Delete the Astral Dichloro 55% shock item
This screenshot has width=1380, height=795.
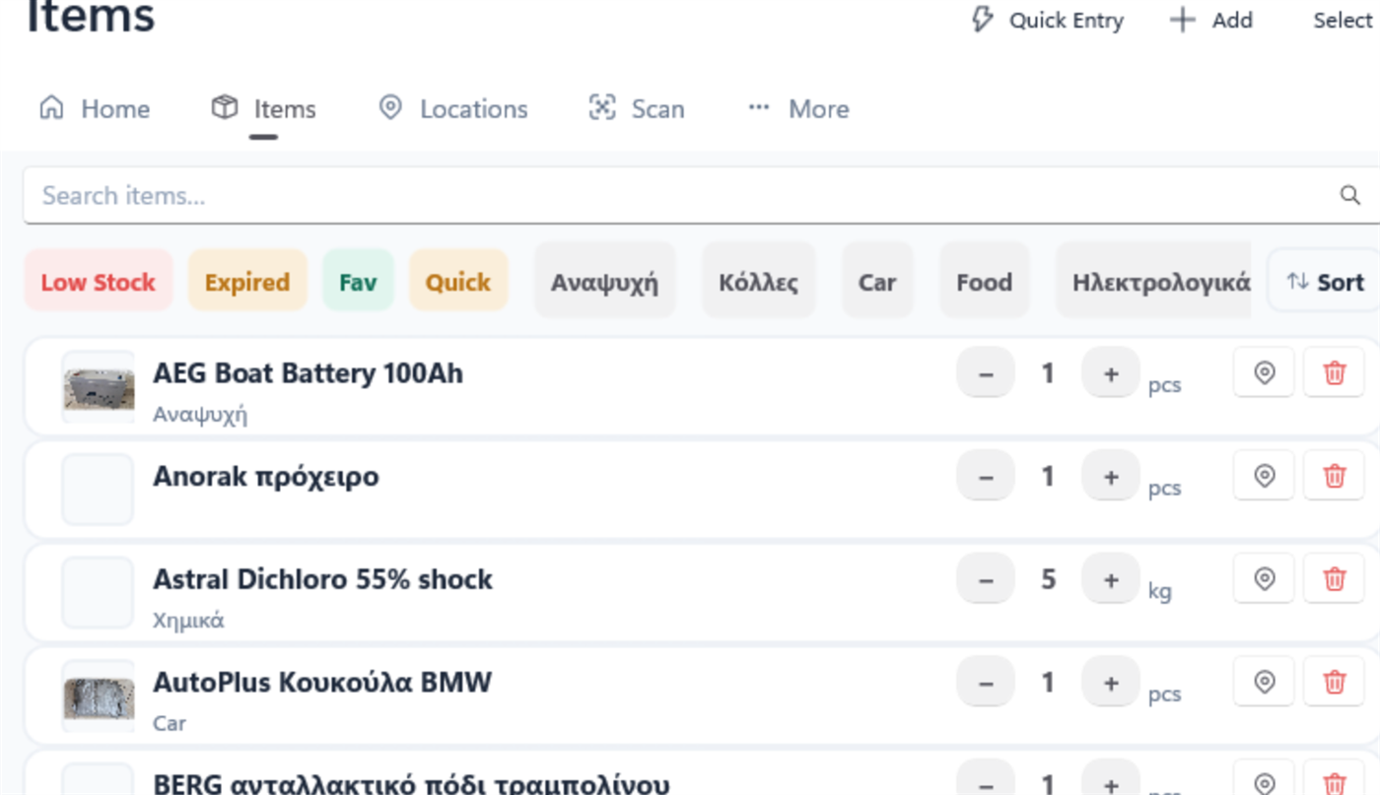[1334, 578]
